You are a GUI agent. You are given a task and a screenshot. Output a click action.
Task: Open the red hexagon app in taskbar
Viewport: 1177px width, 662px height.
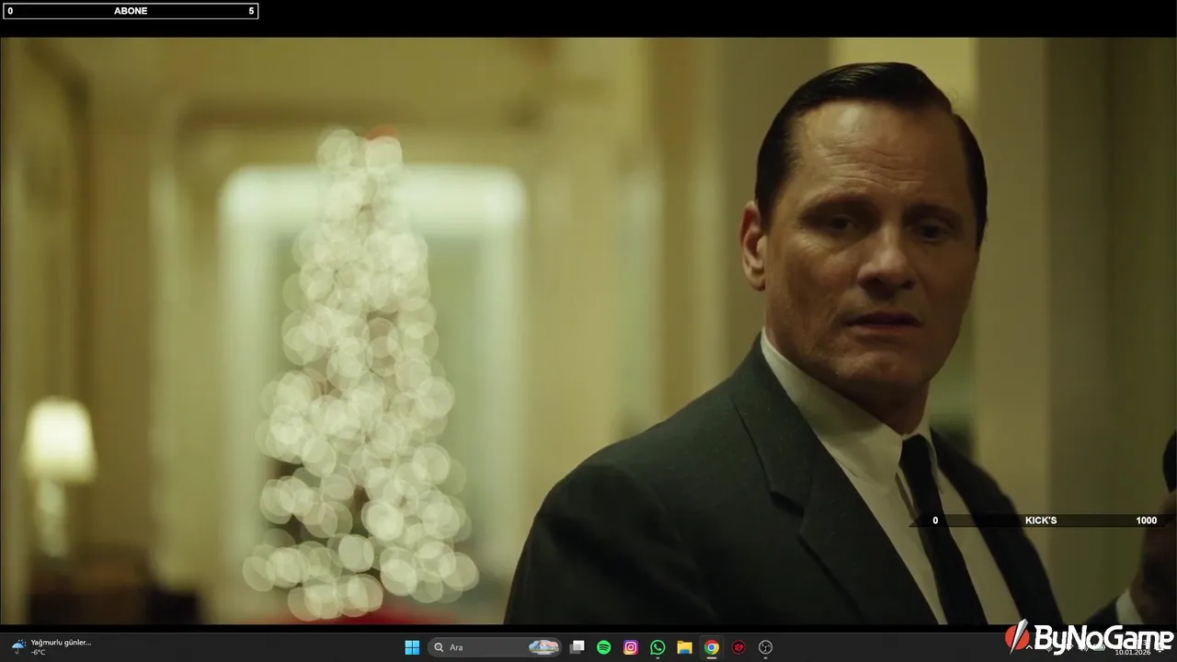[x=738, y=647]
